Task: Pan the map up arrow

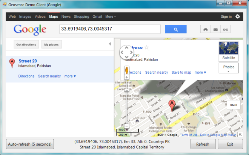Action: click(126, 47)
